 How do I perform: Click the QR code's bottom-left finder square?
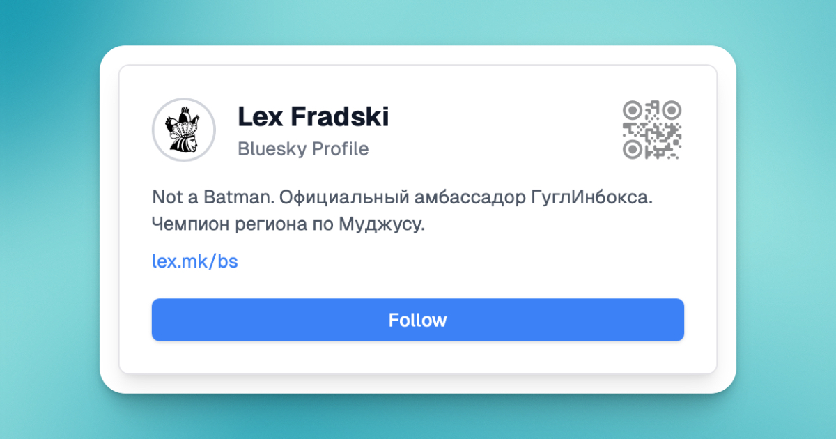click(x=632, y=149)
